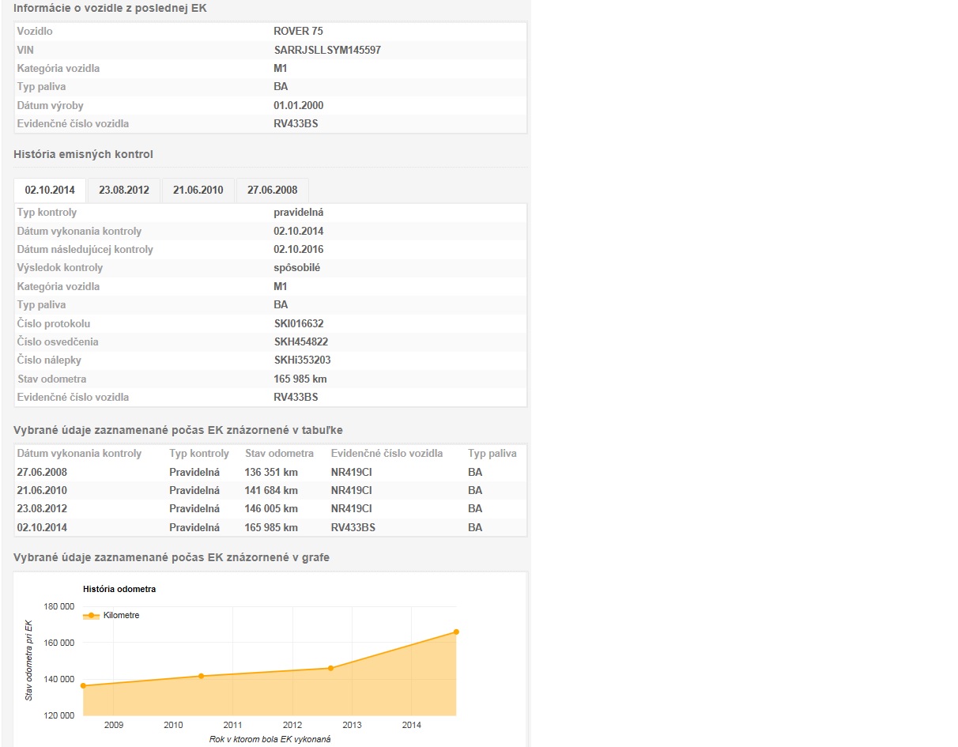This screenshot has height=747, width=958.
Task: Show the 27.06.2008 inspection tab
Action: click(x=272, y=191)
